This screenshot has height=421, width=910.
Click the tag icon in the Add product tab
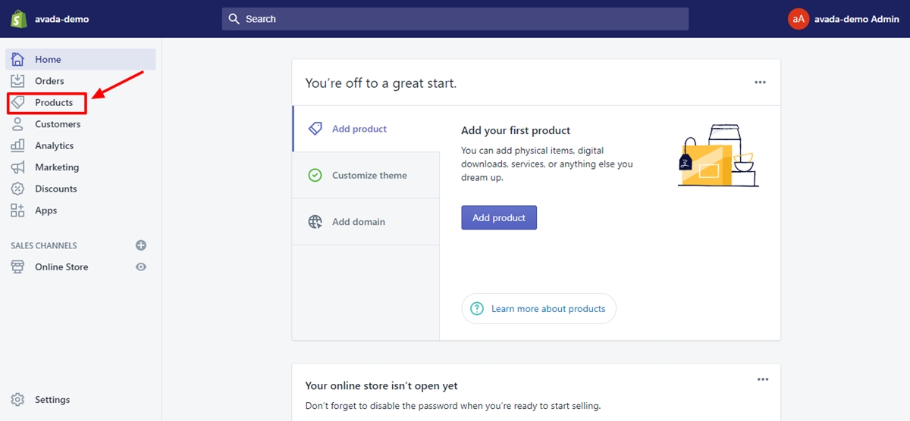315,129
